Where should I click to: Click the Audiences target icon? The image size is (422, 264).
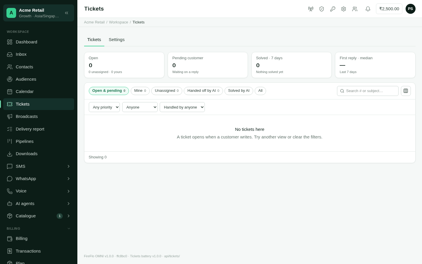tap(10, 79)
